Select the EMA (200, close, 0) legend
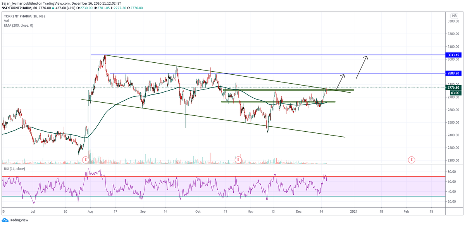The image size is (465, 225). tap(19, 25)
